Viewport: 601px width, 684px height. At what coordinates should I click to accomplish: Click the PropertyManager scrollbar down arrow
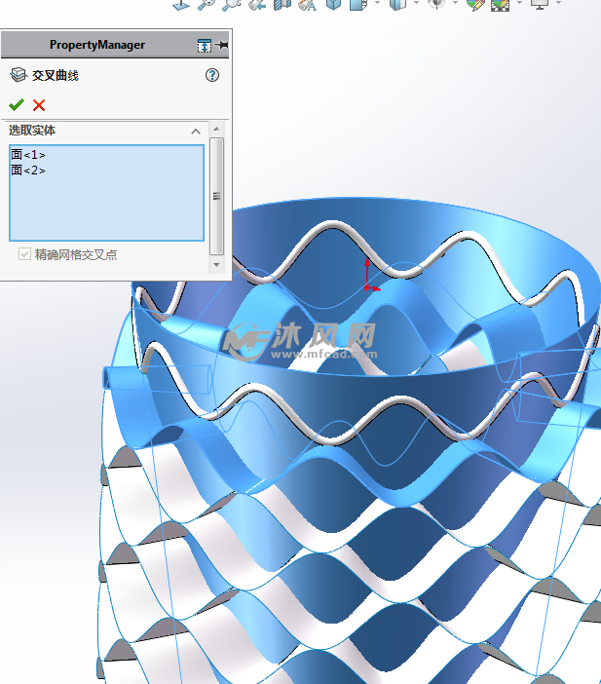click(216, 264)
